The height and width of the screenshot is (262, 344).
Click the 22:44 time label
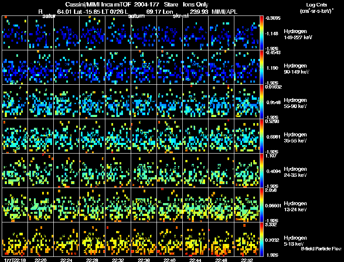coord(195,260)
